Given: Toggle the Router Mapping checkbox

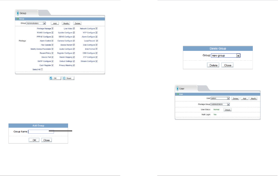Looking at the screenshot, I should tap(74, 57).
